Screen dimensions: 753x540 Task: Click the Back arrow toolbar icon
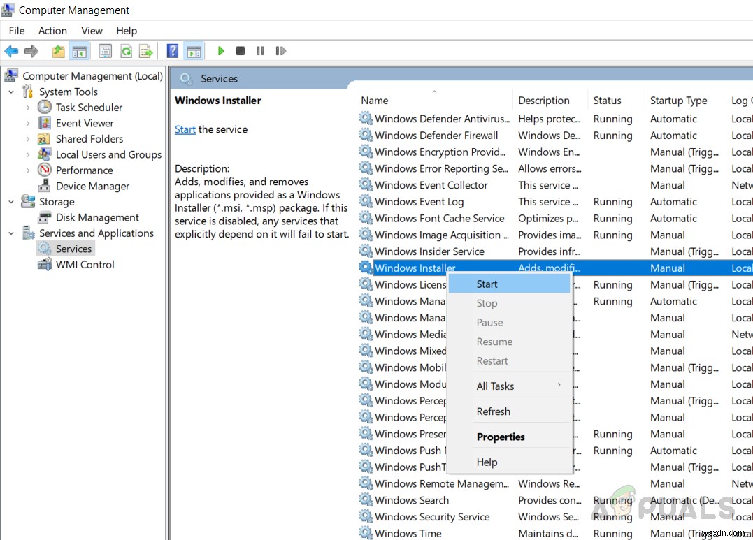tap(11, 51)
